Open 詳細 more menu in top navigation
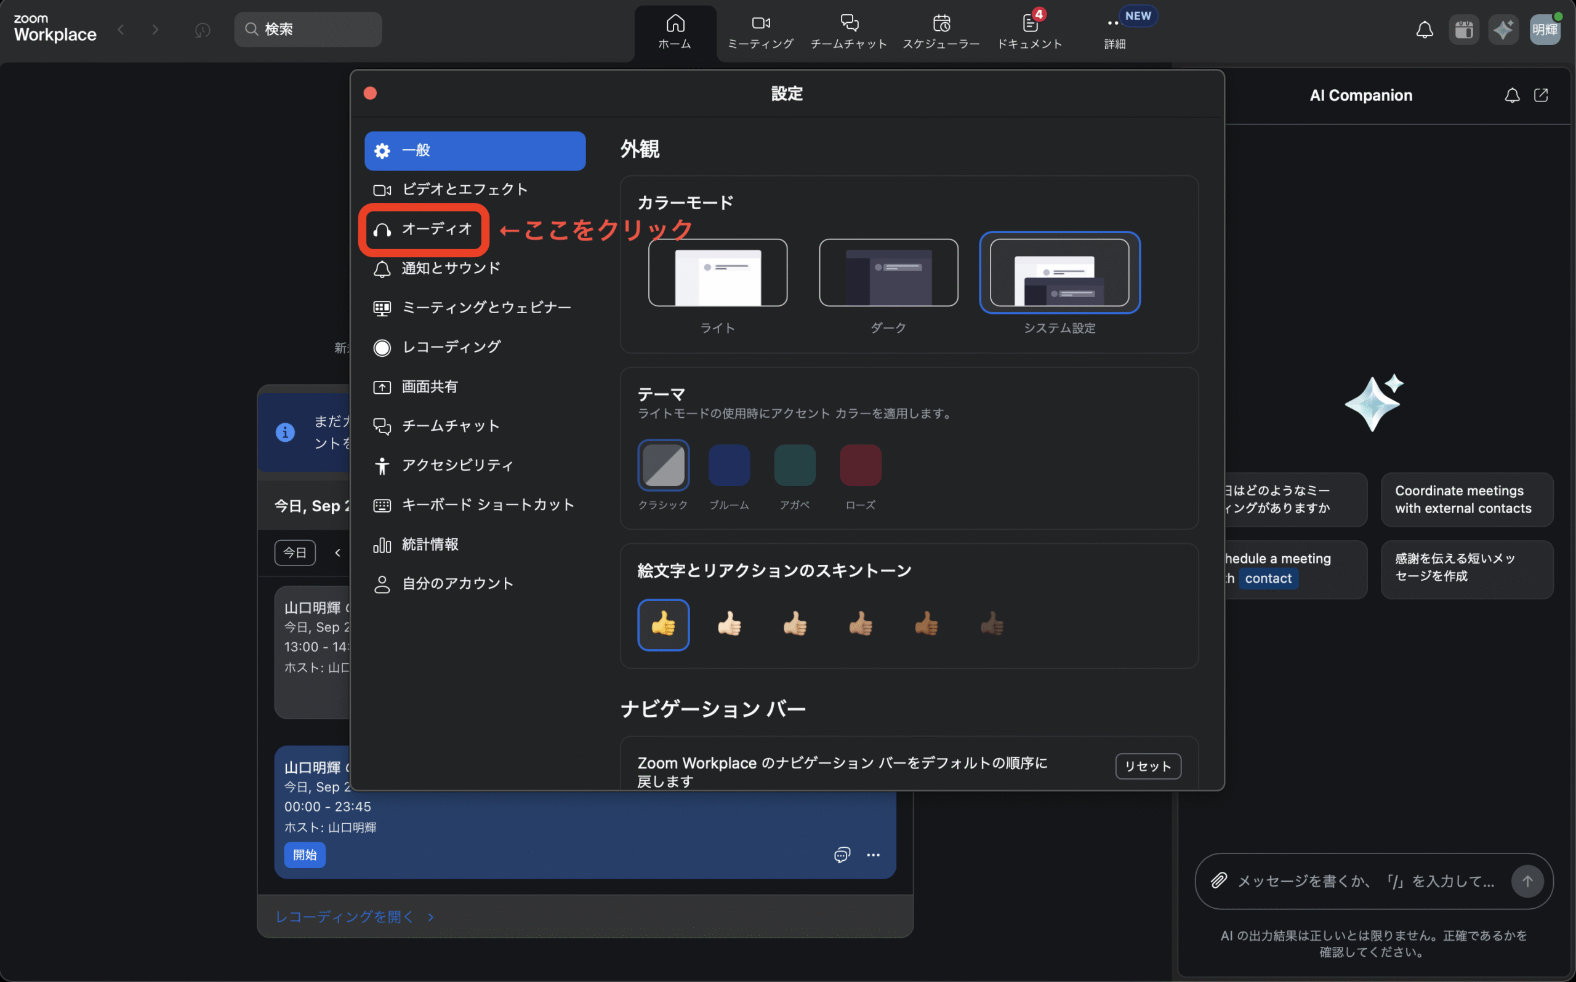This screenshot has height=982, width=1576. pos(1114,31)
